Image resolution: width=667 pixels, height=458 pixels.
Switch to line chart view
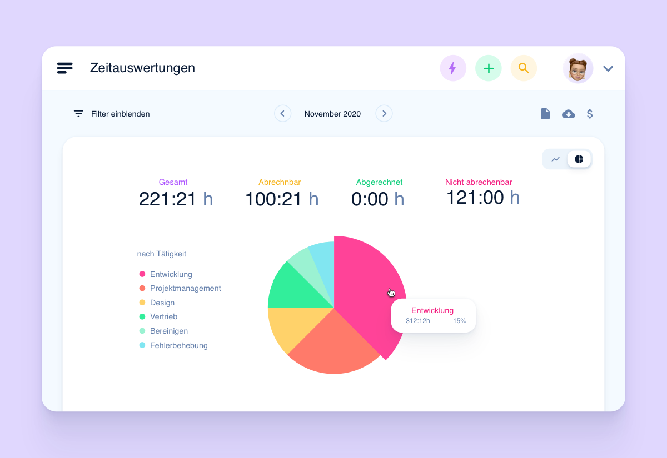(x=555, y=159)
